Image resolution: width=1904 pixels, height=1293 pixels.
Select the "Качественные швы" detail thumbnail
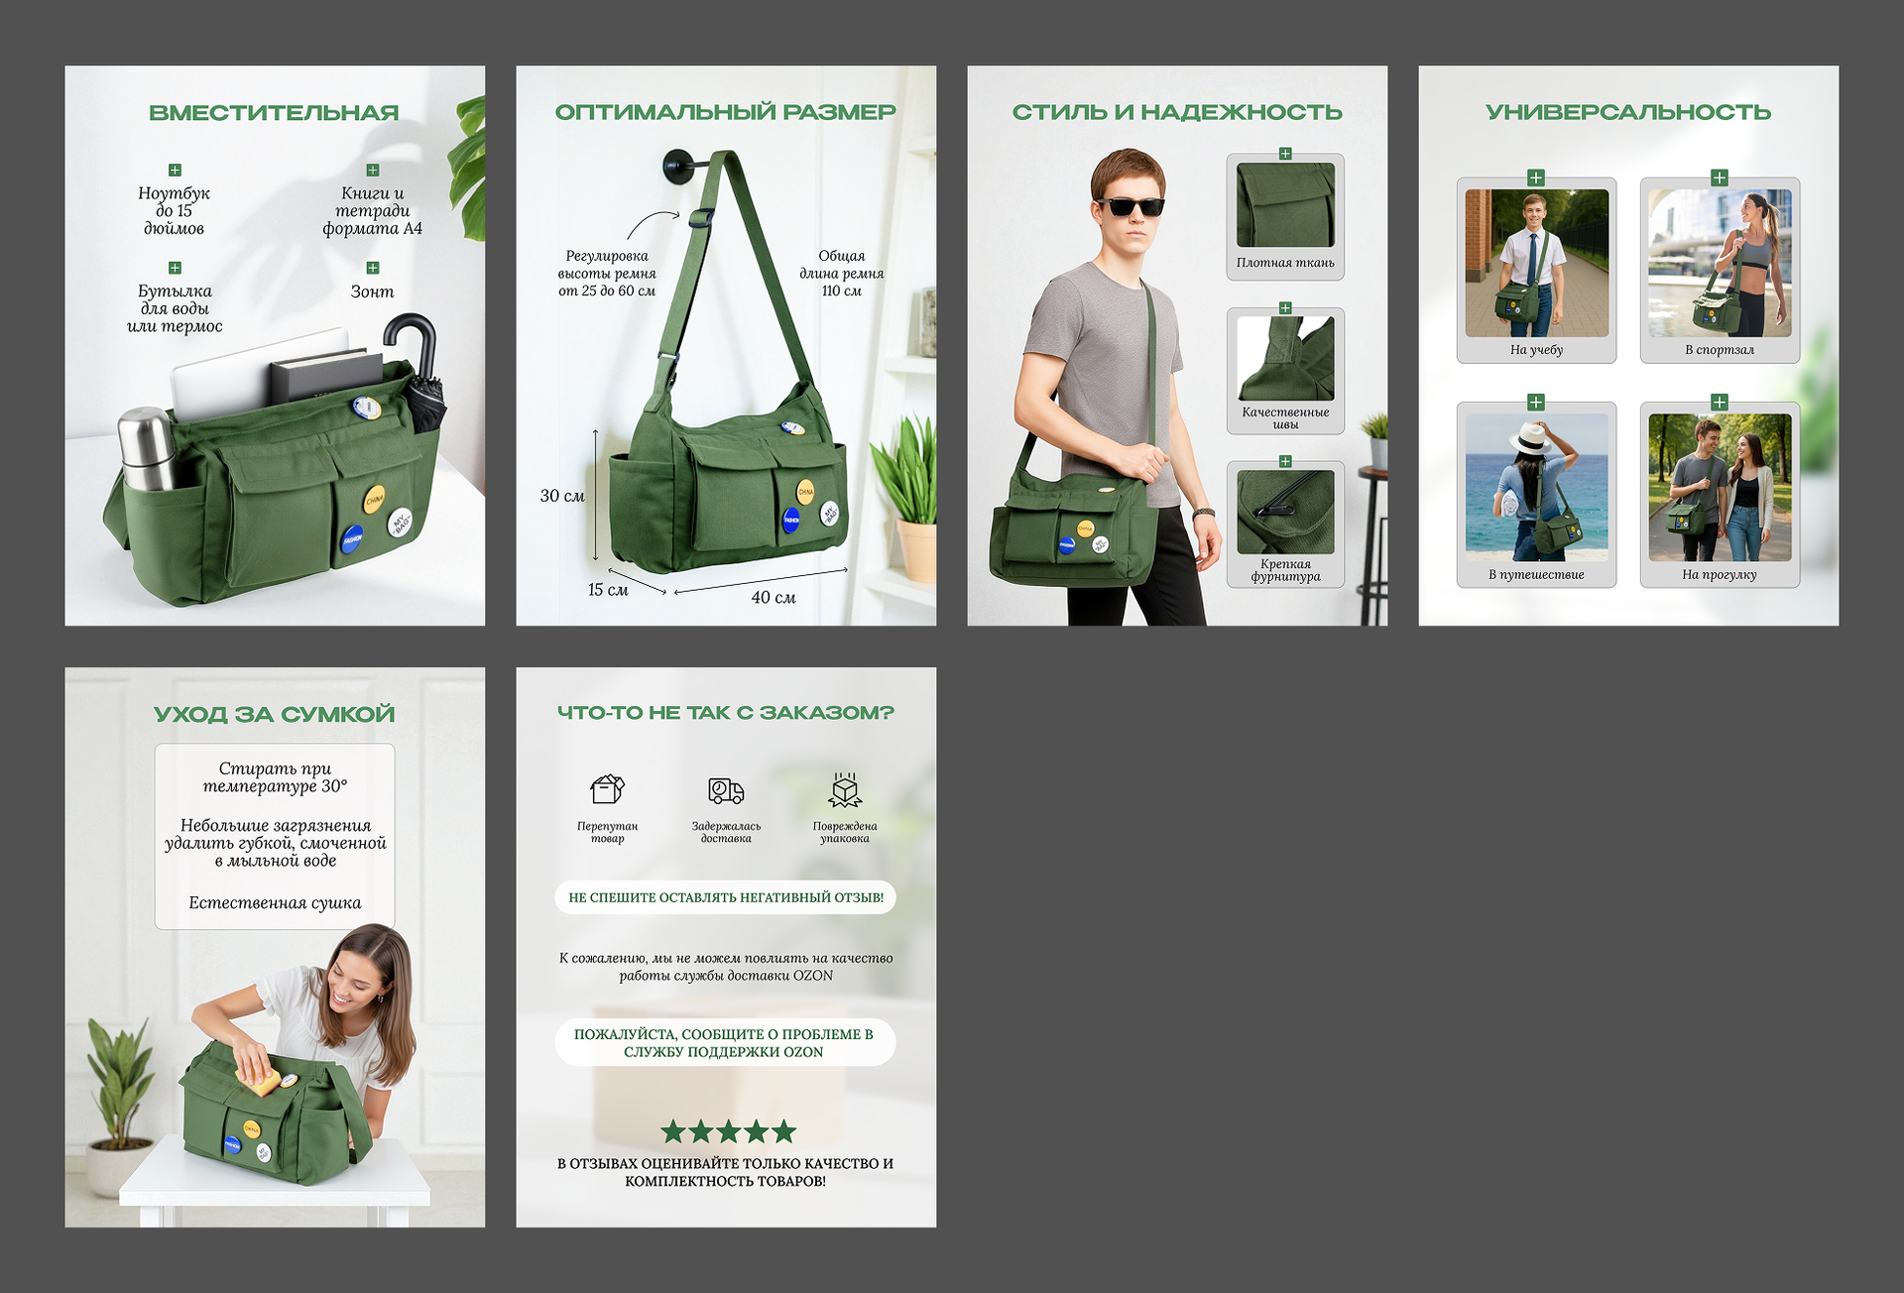coord(1285,359)
